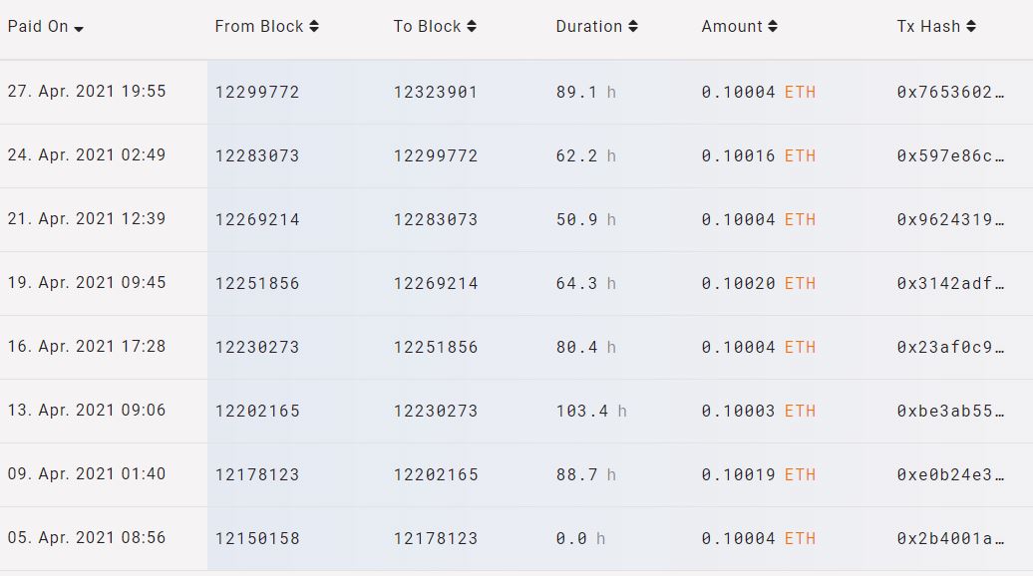Open transaction hash 0x9624319
The height and width of the screenshot is (576, 1033).
[950, 220]
